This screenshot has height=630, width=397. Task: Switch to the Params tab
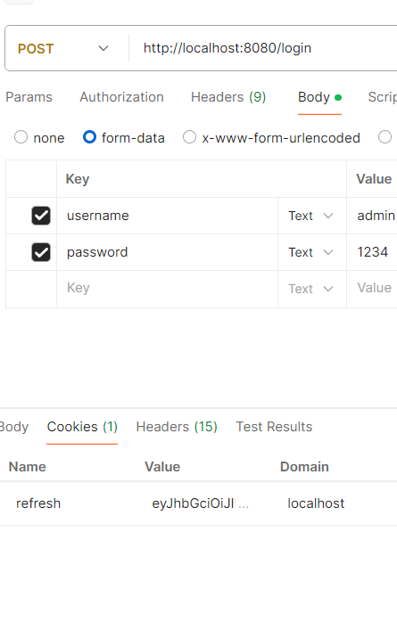29,97
